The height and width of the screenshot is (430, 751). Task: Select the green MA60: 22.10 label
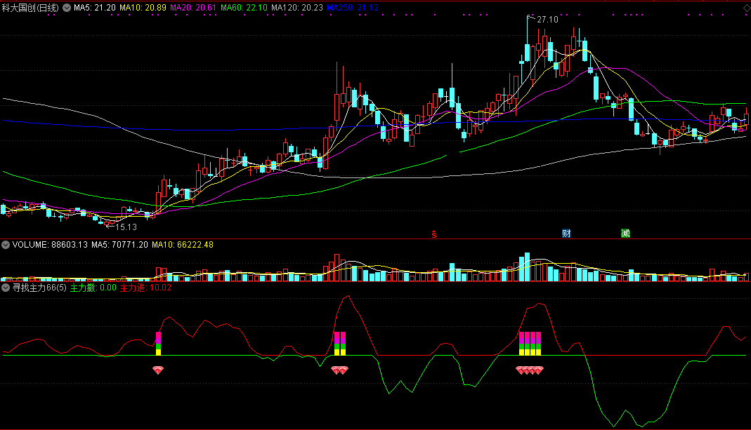tap(244, 8)
